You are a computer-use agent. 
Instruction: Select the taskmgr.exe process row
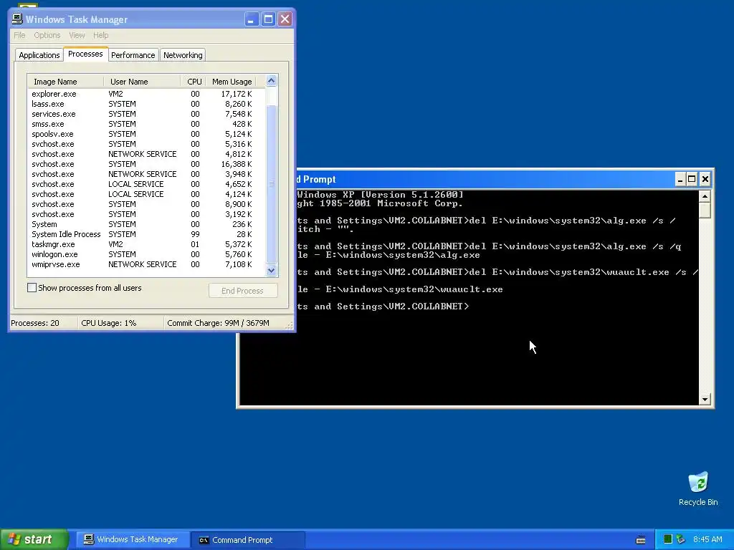click(146, 244)
